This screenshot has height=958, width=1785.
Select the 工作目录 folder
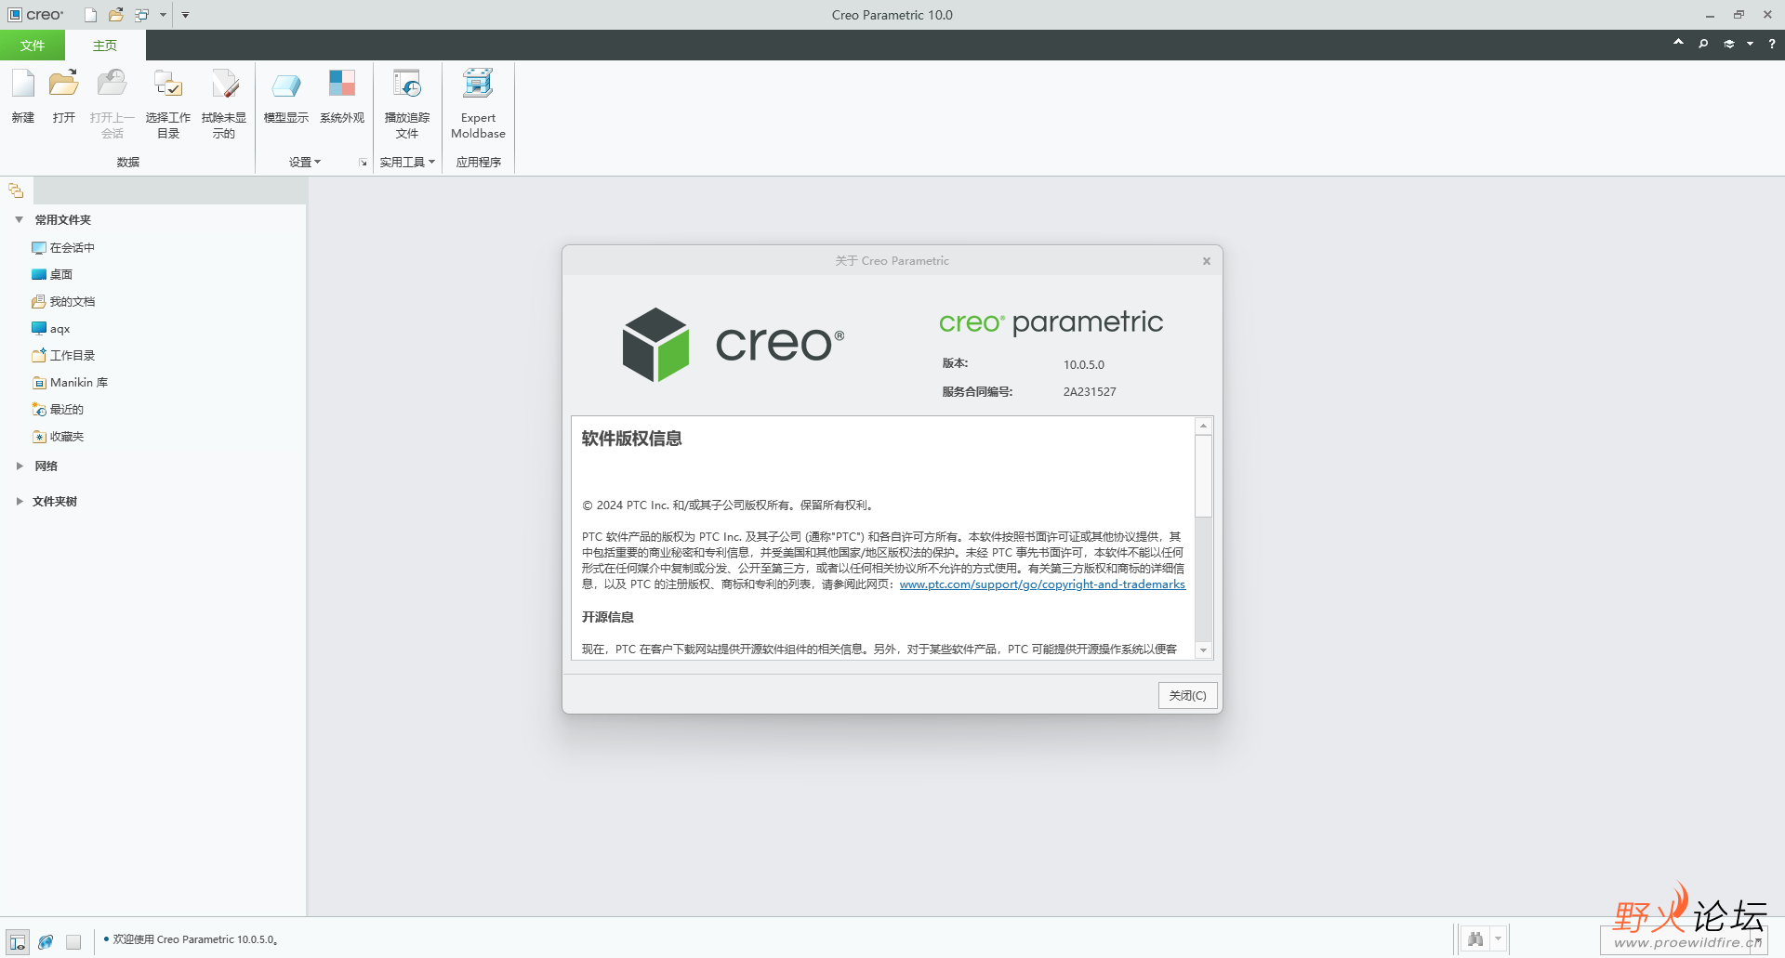click(63, 356)
